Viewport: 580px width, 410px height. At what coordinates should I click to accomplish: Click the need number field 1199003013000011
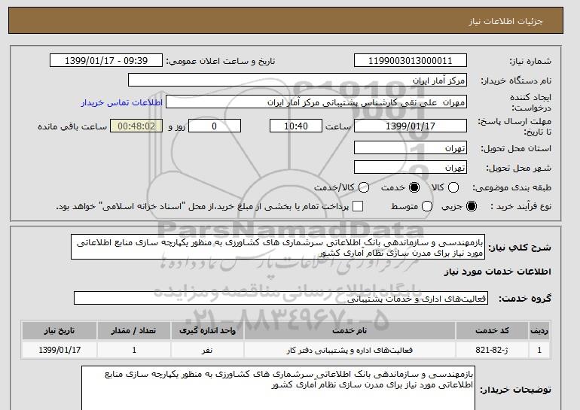click(x=411, y=61)
